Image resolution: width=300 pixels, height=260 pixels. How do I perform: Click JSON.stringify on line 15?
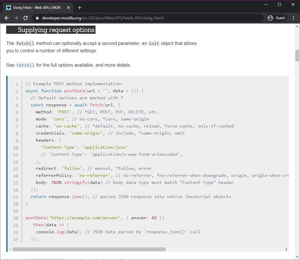click(x=69, y=182)
